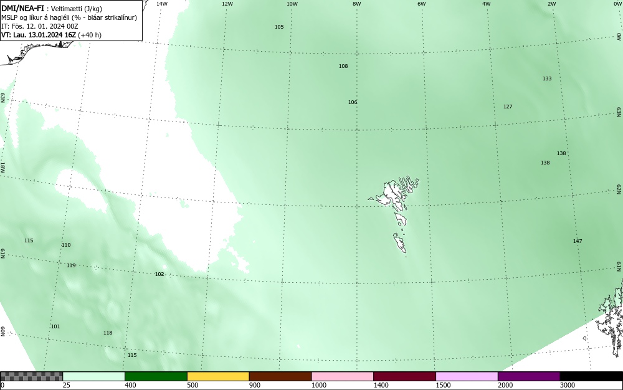Select the brown 900–1000 legend swatch

280,376
